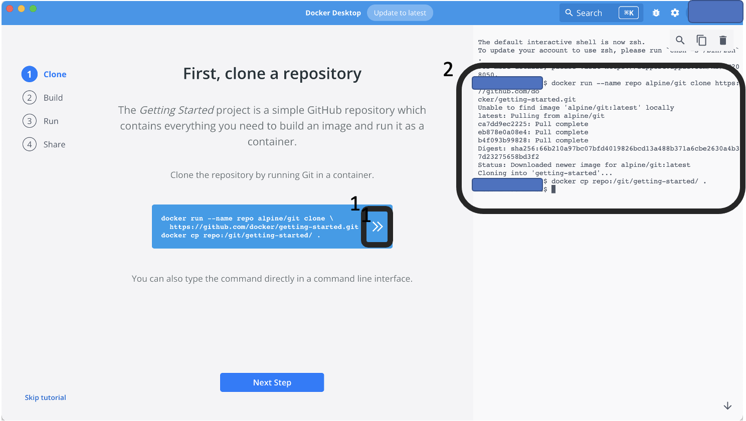The image size is (746, 421).
Task: Jump to bottom of terminal arrow
Action: point(727,405)
